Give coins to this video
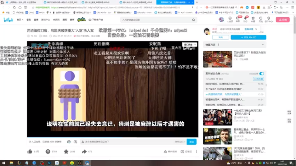Viewport: 296px width, 166px height. tap(48, 152)
